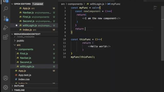Image resolution: width=164 pixels, height=92 pixels.
Task: Open the Run and Debug view
Action: [5, 28]
